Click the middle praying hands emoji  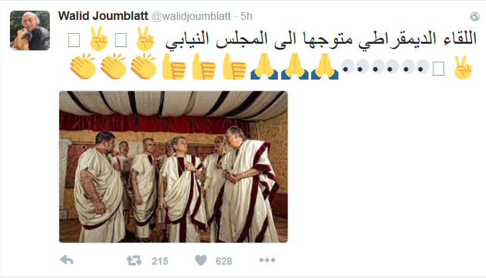(x=295, y=66)
